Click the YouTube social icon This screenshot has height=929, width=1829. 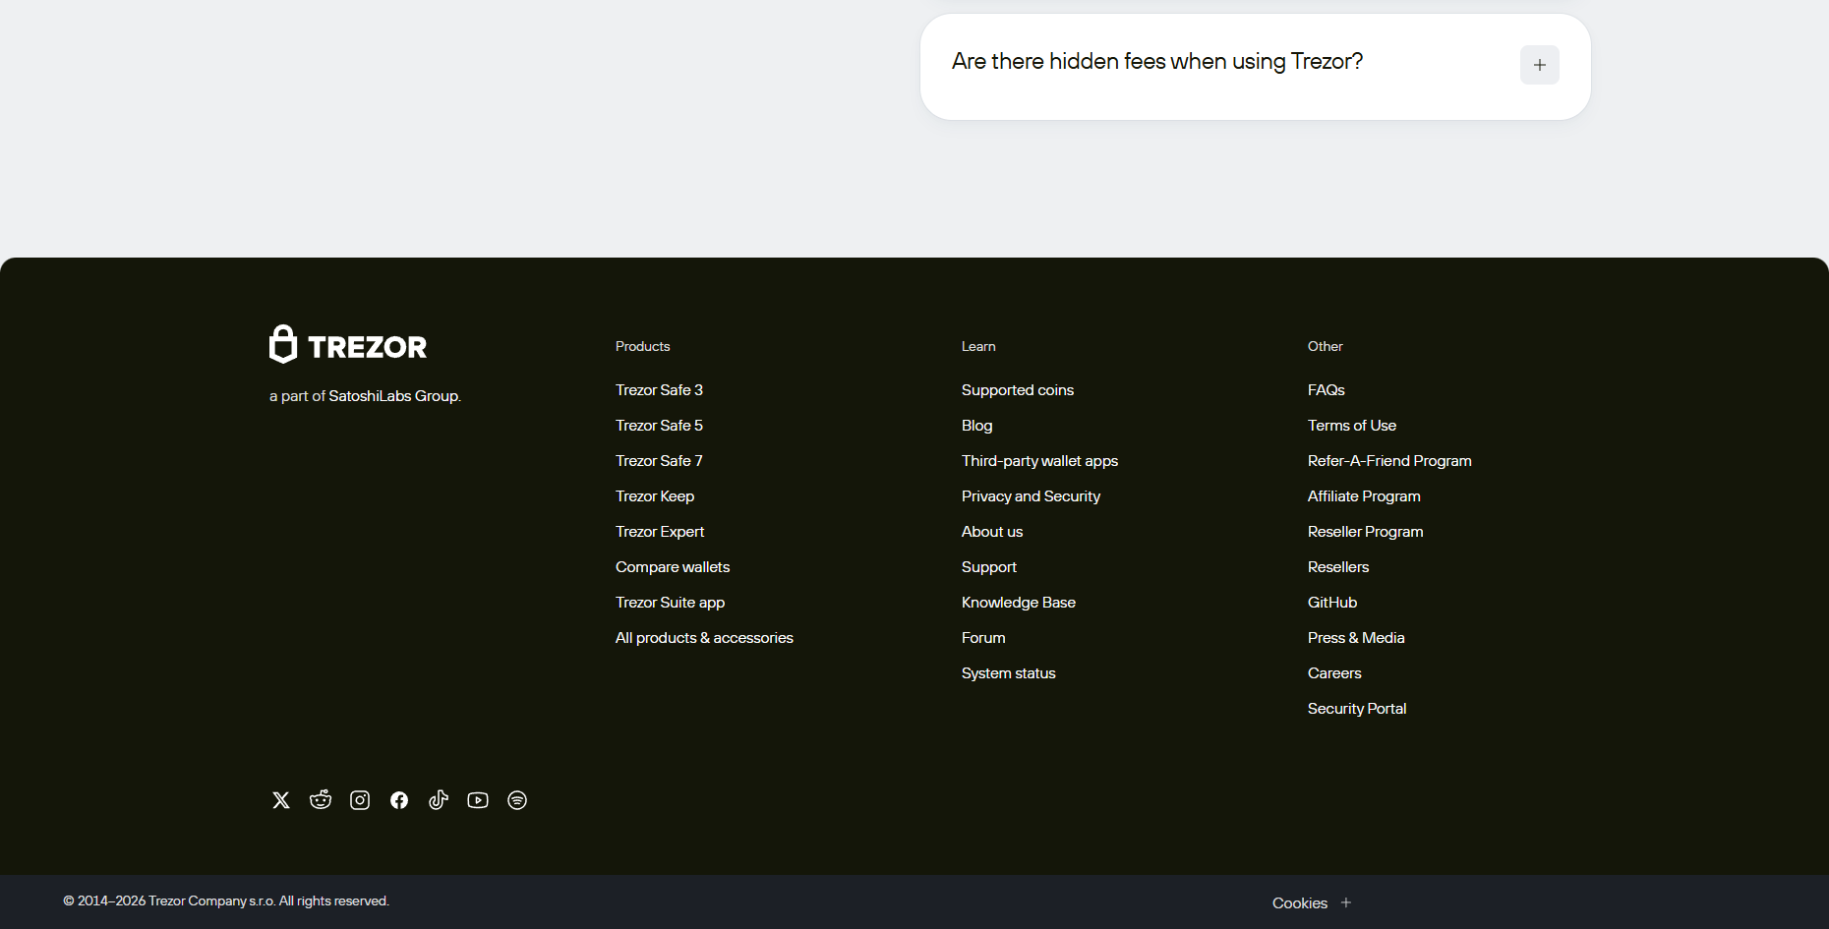tap(478, 800)
